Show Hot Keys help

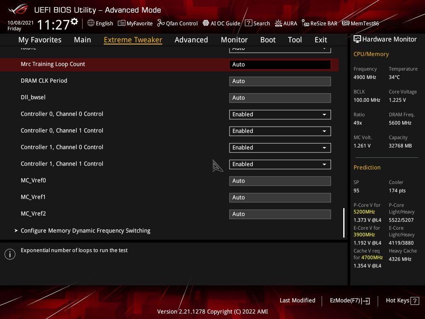click(402, 301)
